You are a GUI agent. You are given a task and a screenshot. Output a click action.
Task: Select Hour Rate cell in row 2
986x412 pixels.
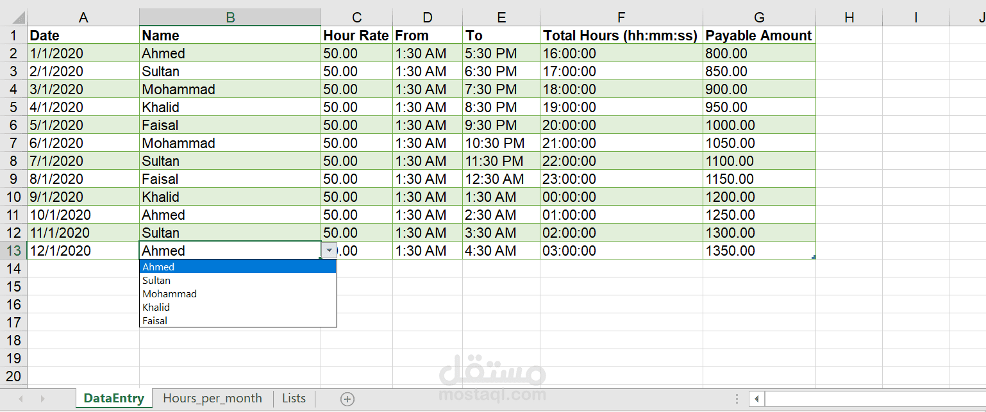coord(356,54)
